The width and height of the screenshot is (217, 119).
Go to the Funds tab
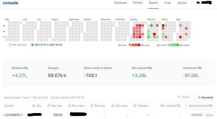point(168,3)
